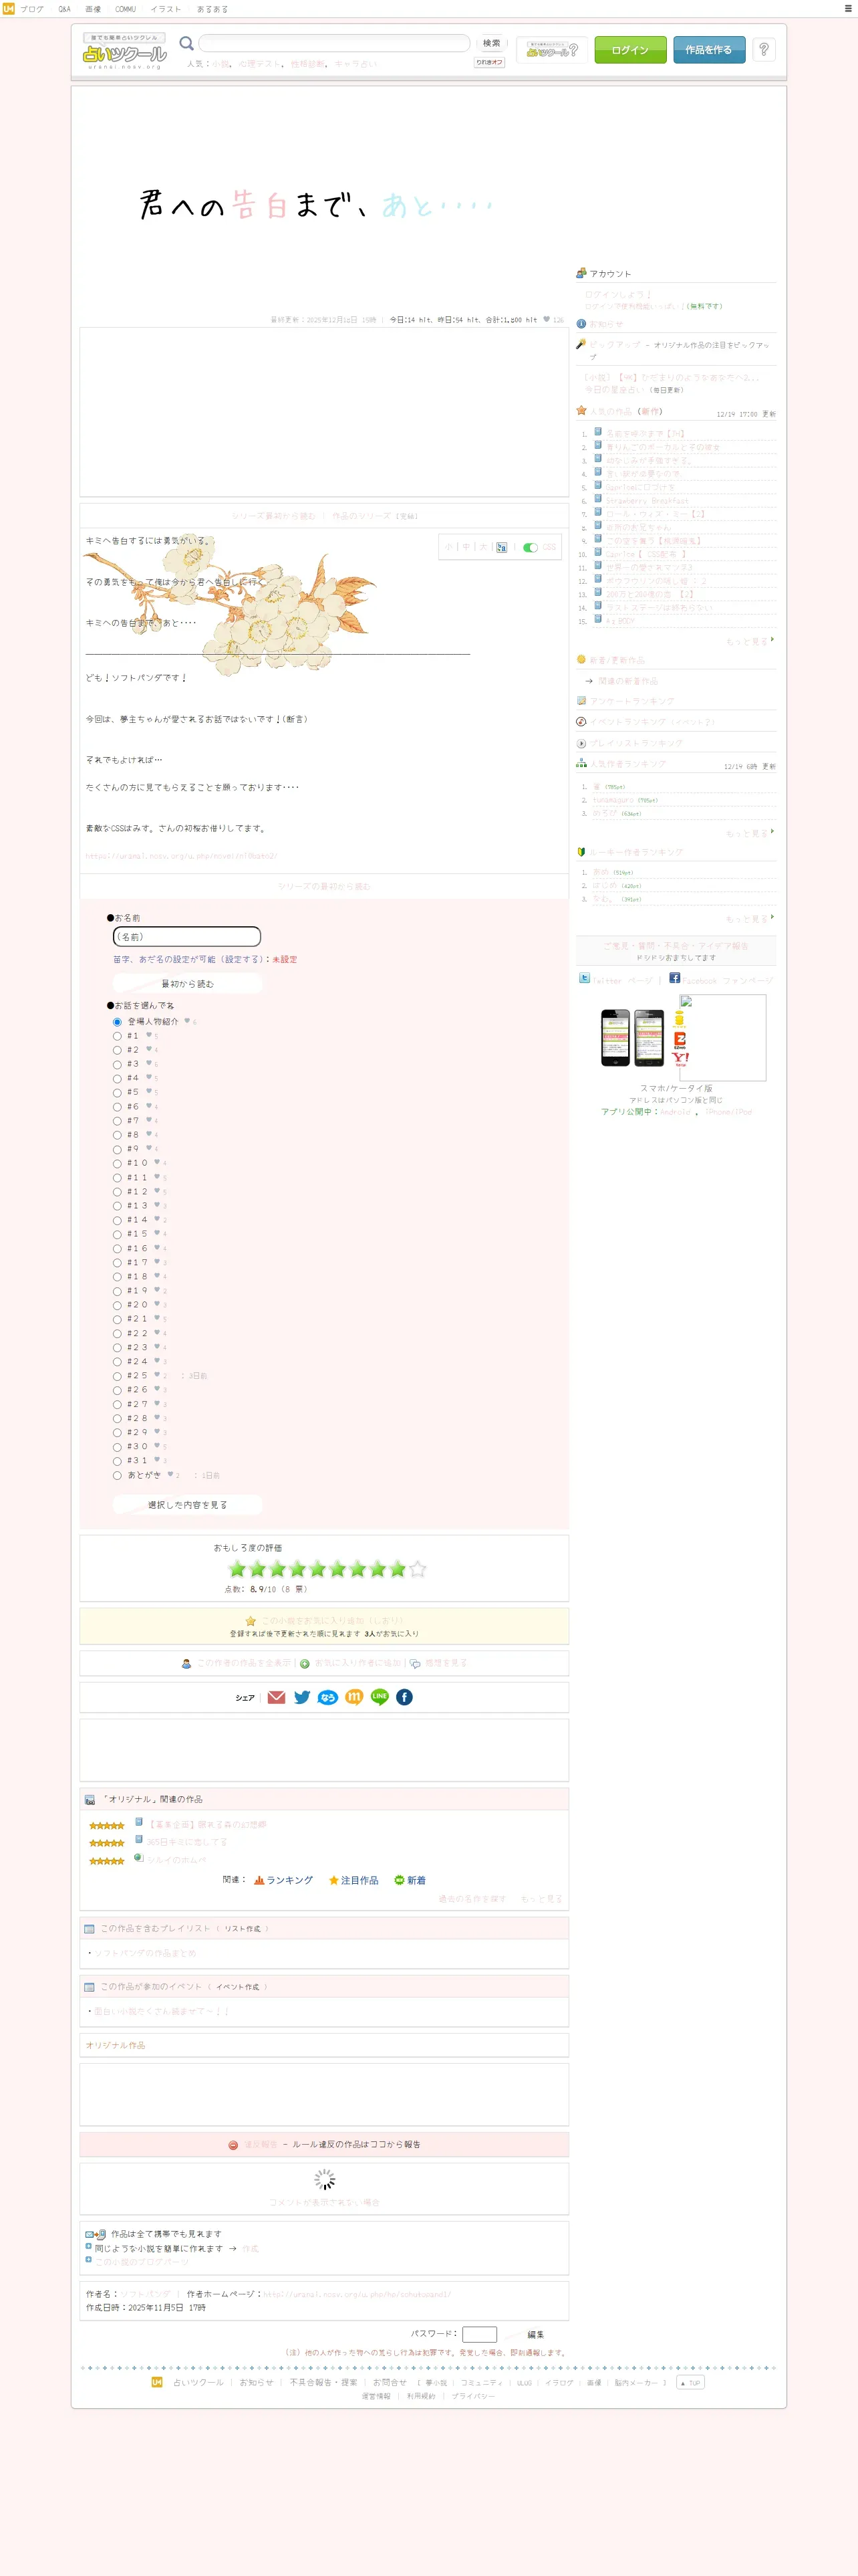This screenshot has height=2576, width=858.
Task: Select 小 small text size
Action: point(448,547)
